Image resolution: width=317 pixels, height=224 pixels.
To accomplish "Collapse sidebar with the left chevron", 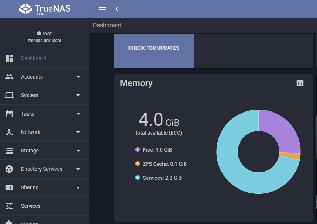I will 117,9.
